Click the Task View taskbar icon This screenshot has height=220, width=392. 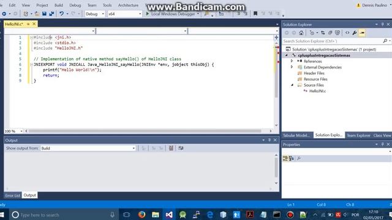pos(127,215)
